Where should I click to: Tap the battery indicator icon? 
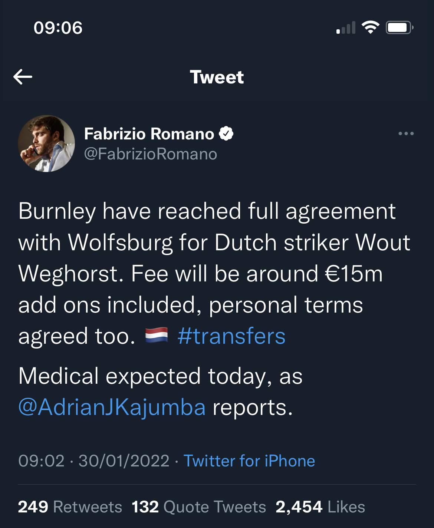coord(400,27)
